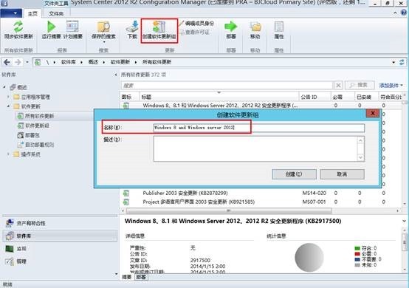
Task: Sort by the 公告 ID column header
Action: point(315,97)
